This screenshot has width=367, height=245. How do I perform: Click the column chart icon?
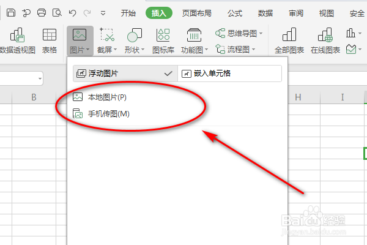[x=350, y=33]
